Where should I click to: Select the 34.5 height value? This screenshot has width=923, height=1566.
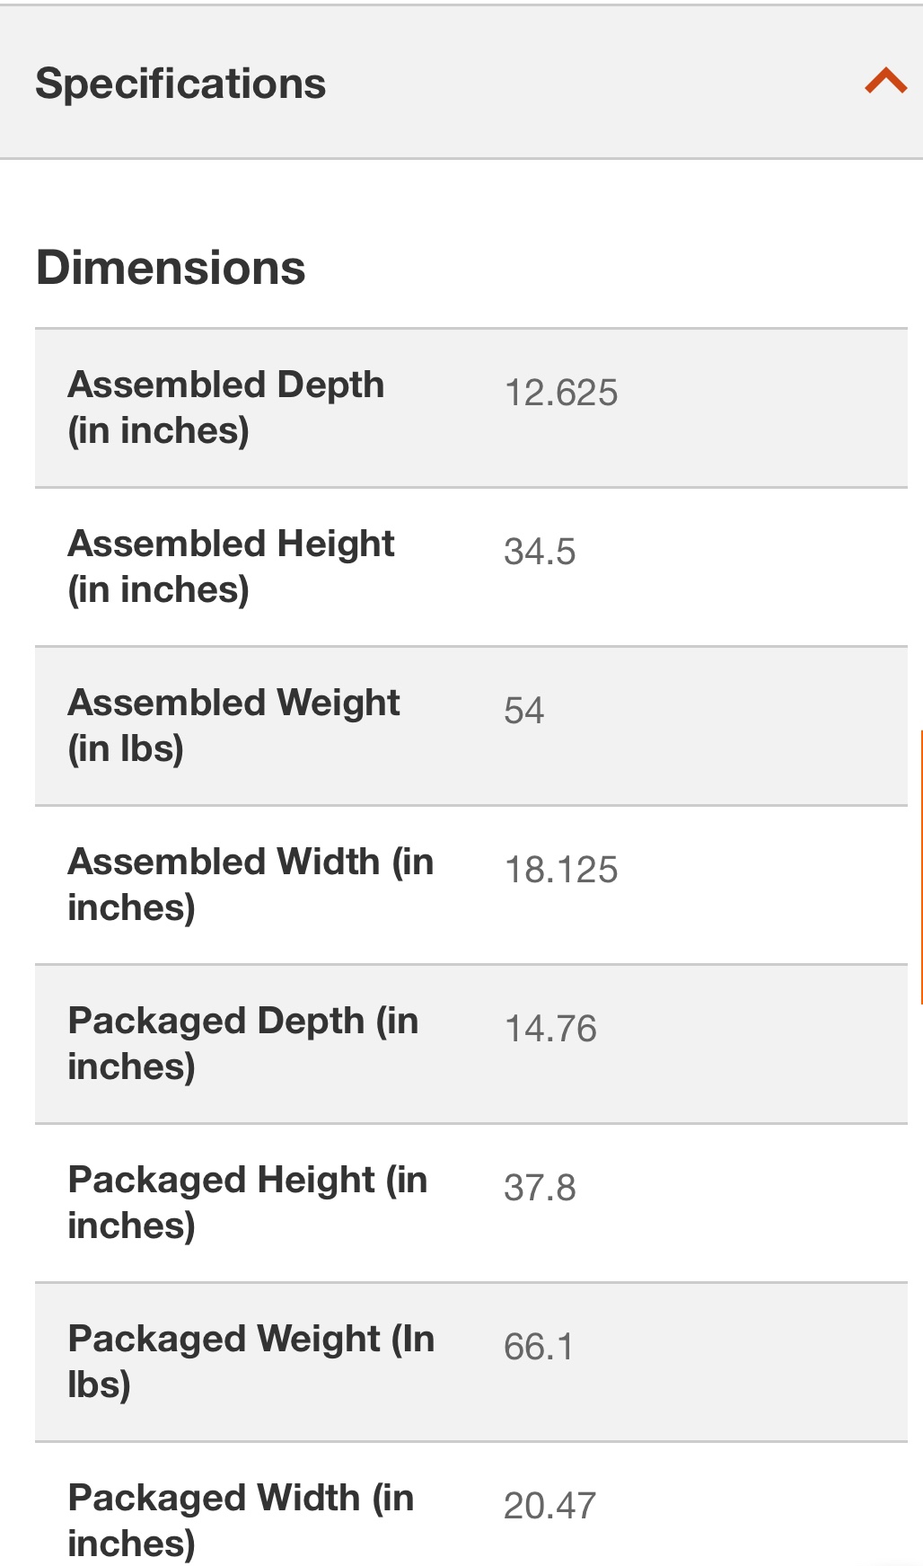point(540,552)
